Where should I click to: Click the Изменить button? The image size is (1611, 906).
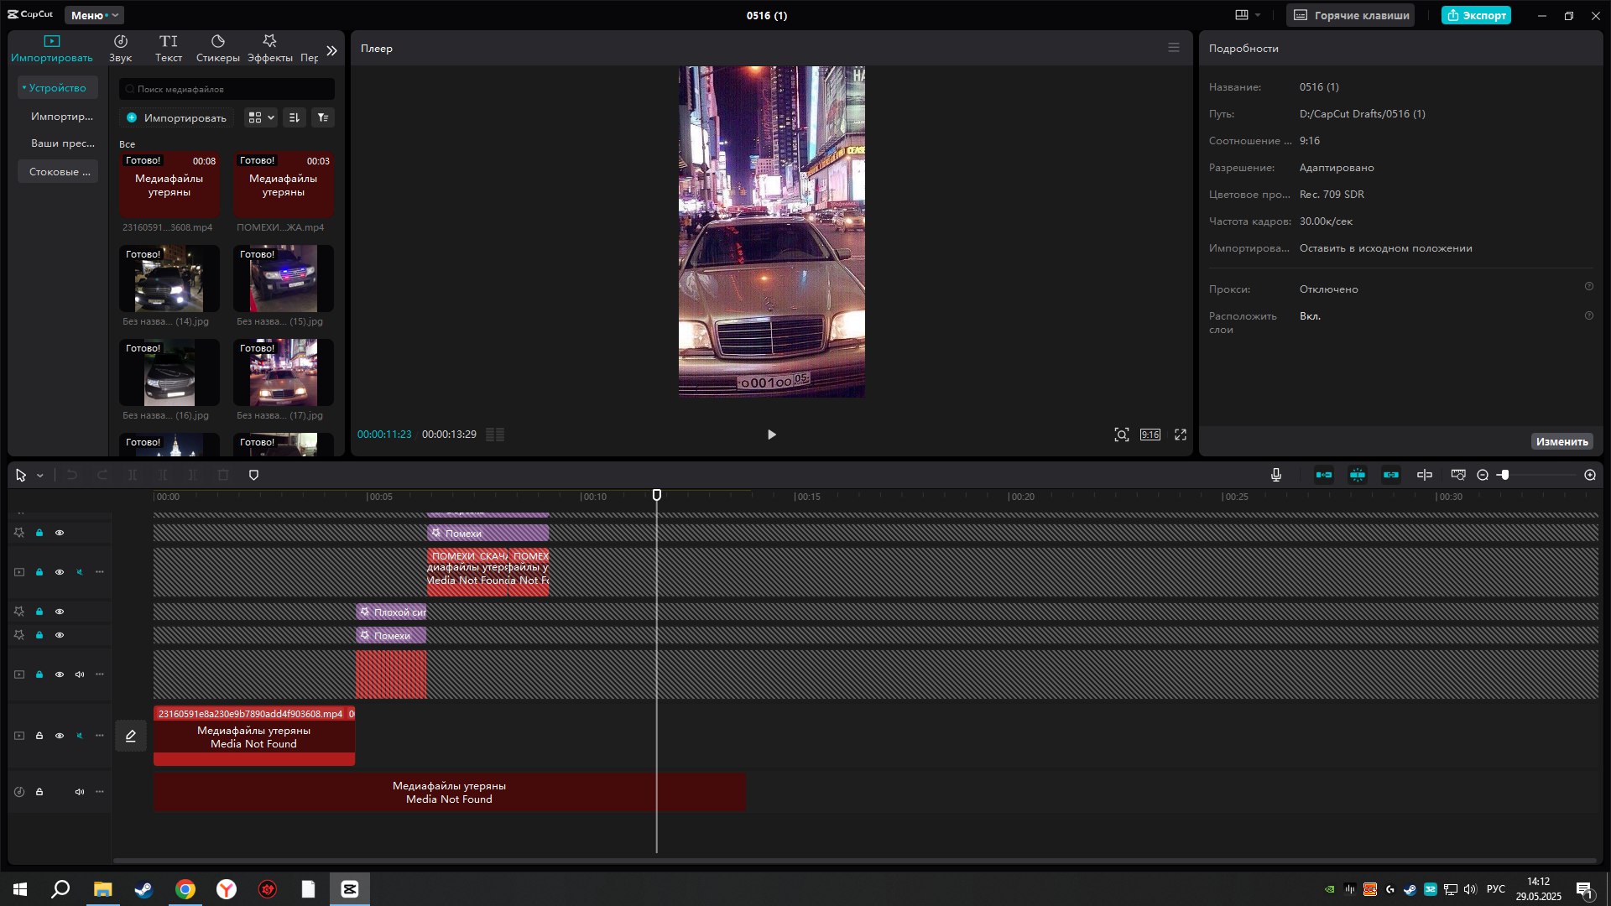click(x=1561, y=441)
